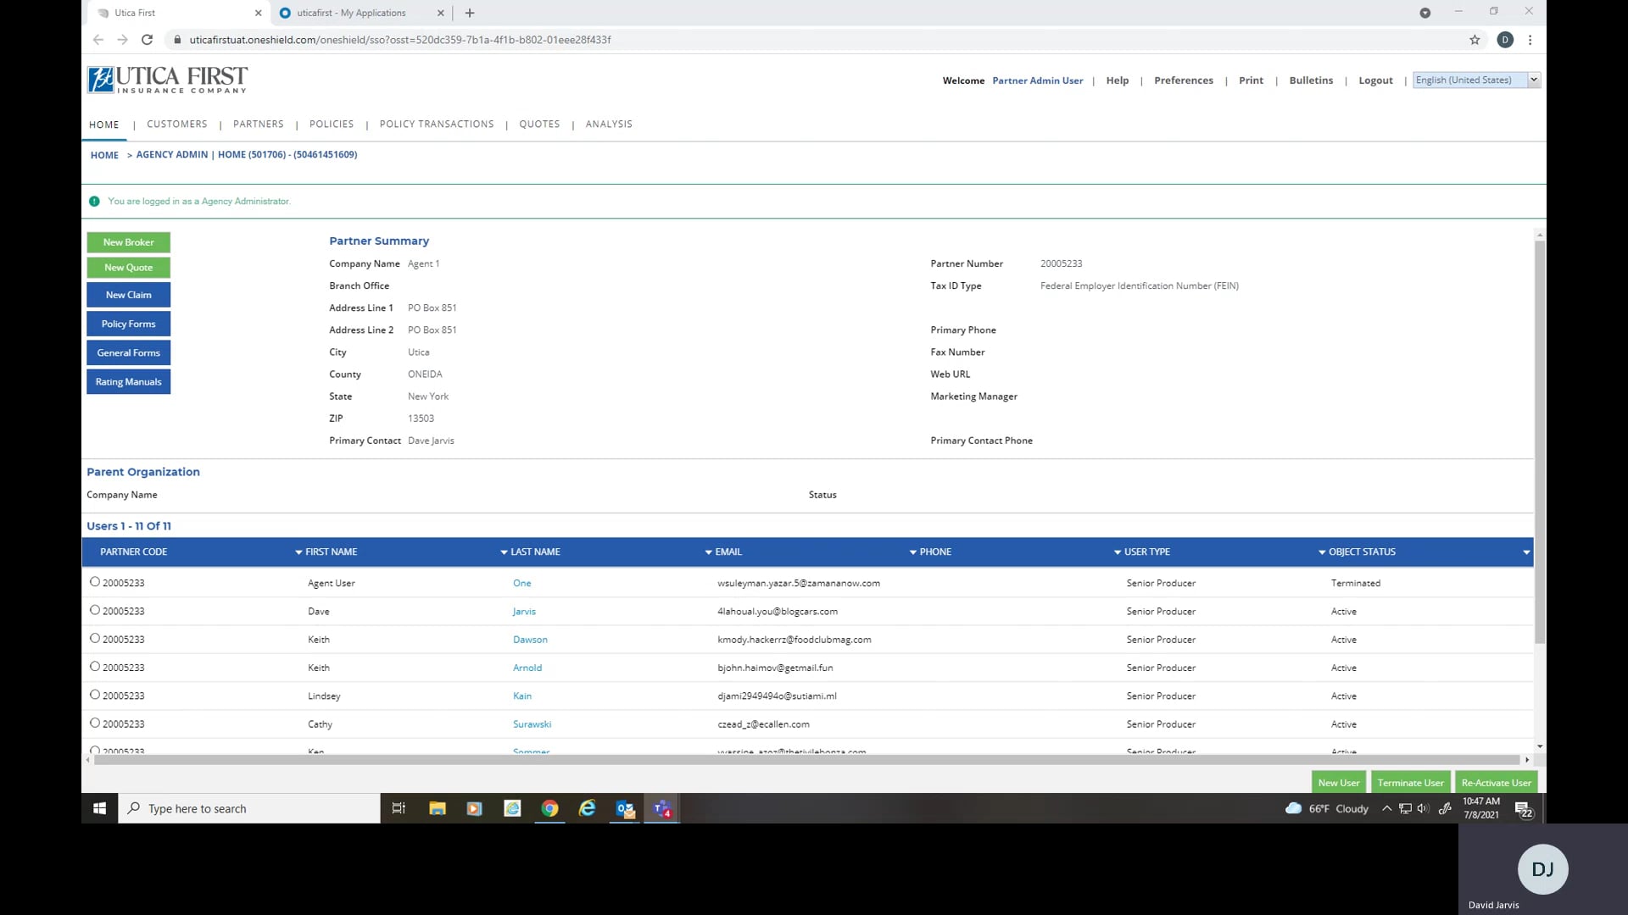Open Outlook from the taskbar
The height and width of the screenshot is (915, 1628).
pos(625,808)
